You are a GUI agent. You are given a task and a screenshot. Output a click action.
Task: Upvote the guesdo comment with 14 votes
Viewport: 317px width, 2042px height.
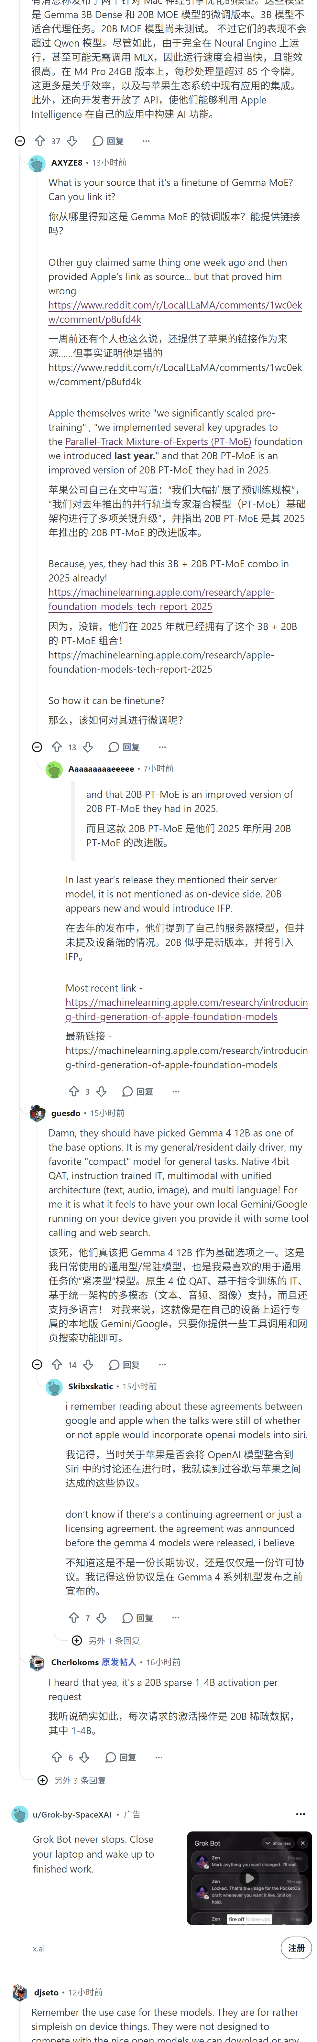(x=56, y=1364)
